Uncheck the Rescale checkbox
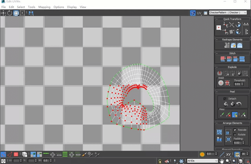 click(x=235, y=130)
